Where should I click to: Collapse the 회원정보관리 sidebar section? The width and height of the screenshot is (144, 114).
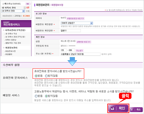(x=4, y=48)
